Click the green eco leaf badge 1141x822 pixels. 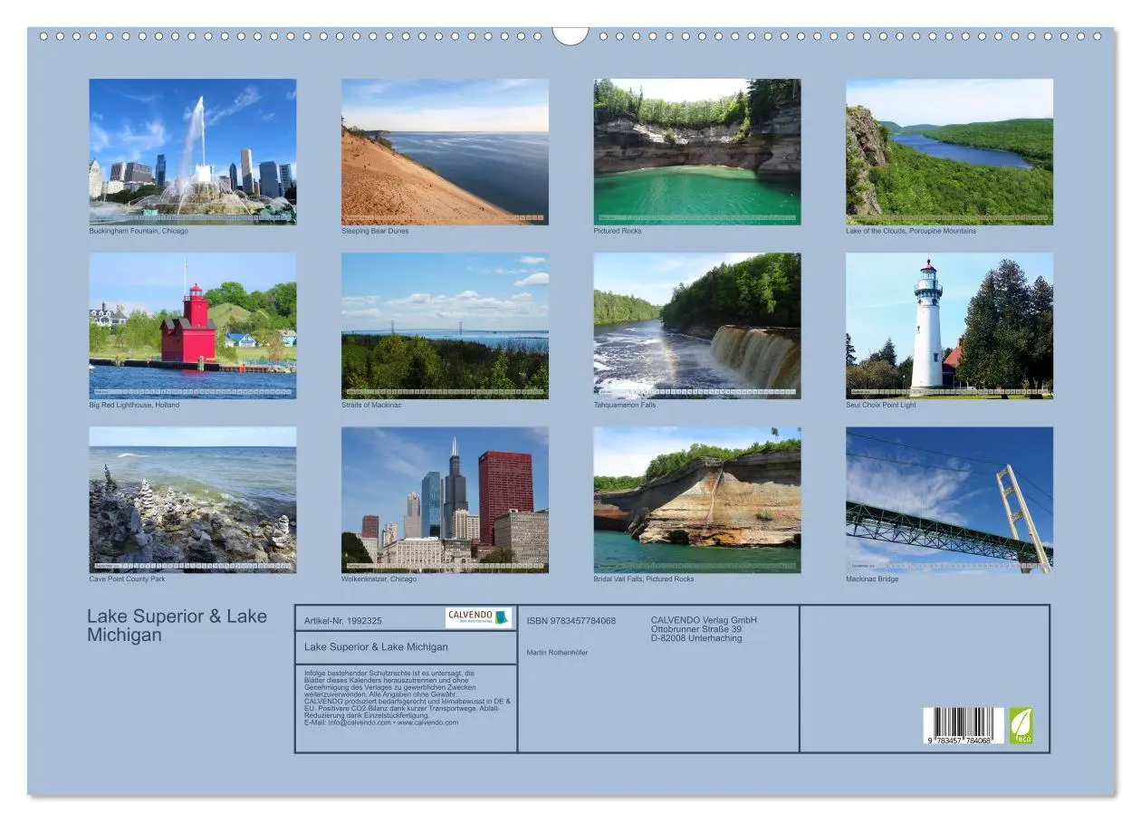1021,726
